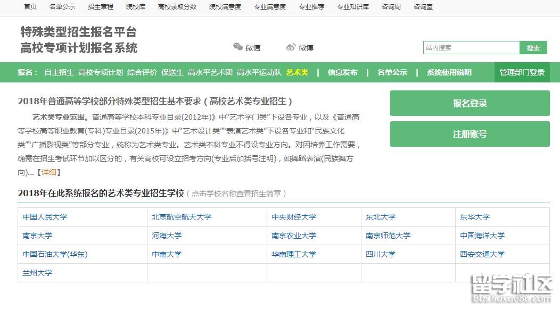View the 兰州大学 admissions link

(37, 273)
